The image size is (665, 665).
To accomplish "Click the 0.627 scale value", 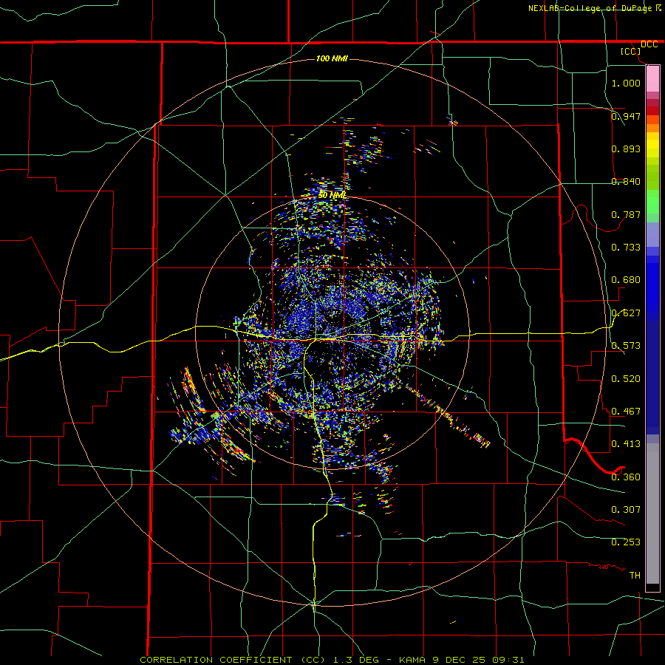I will coord(626,313).
